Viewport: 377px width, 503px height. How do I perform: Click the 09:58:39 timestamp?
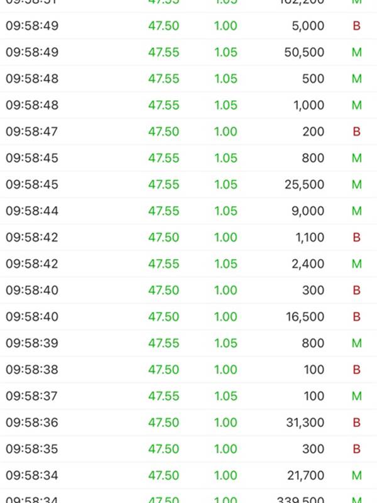tap(32, 343)
